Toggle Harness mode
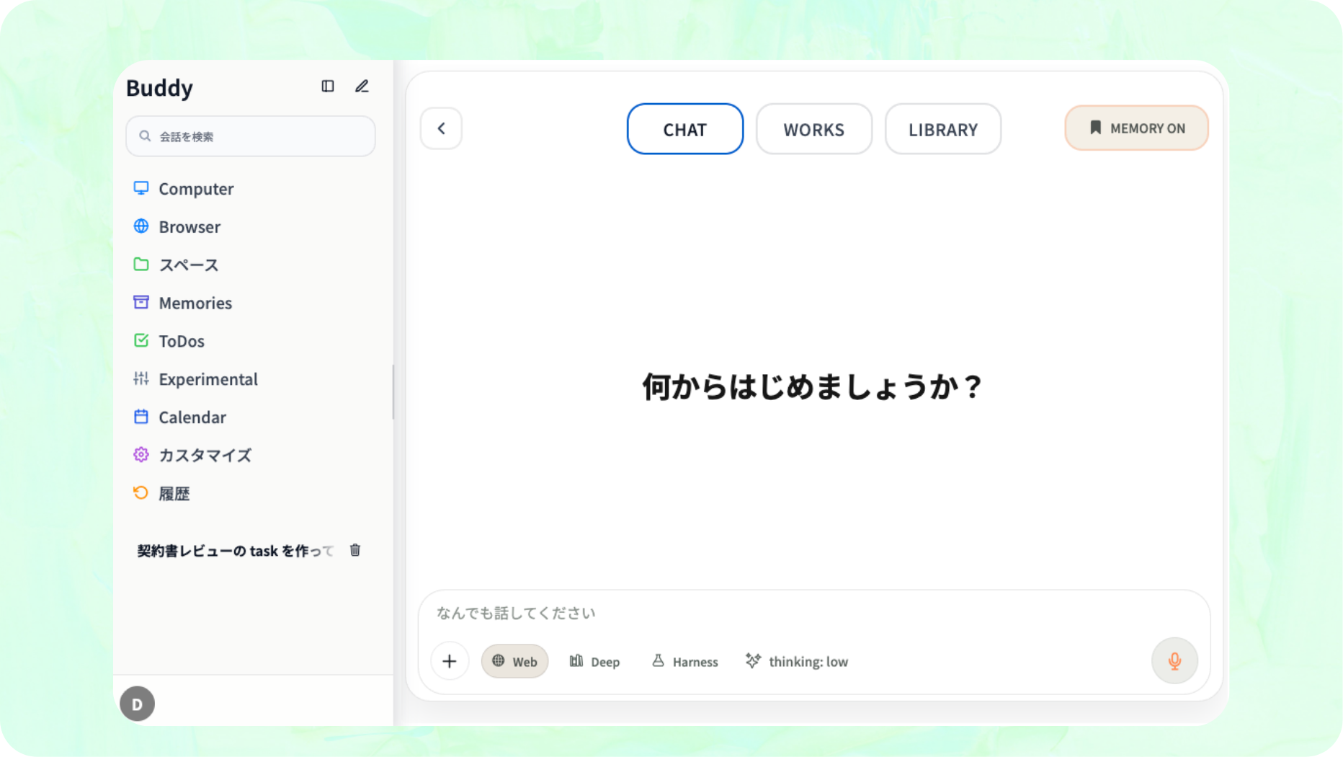 (684, 661)
